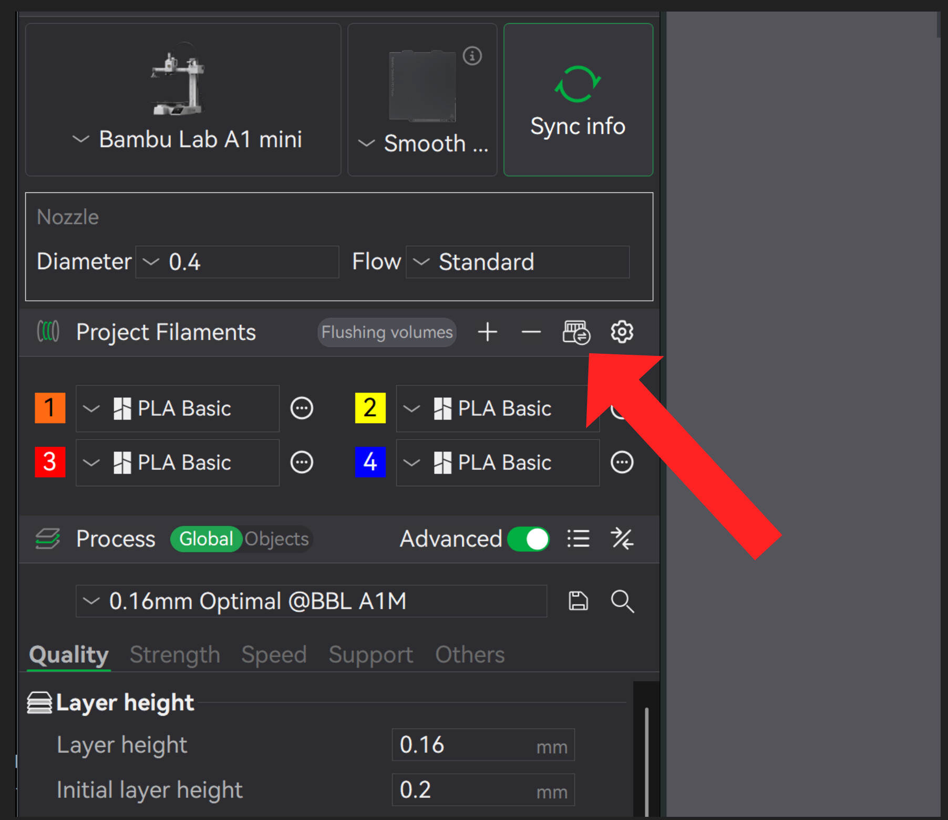Screen dimensions: 948x820
Task: Search process settings with magnifier icon
Action: tap(622, 601)
